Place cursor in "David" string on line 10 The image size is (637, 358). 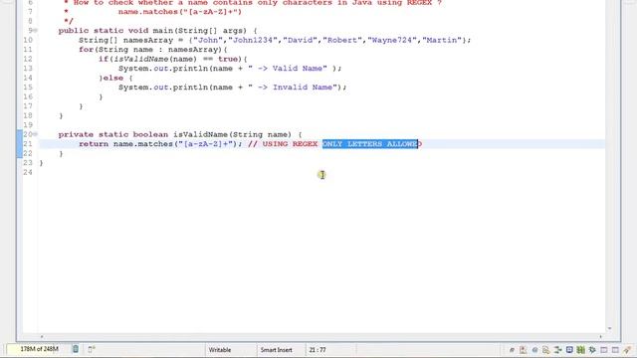pos(301,40)
